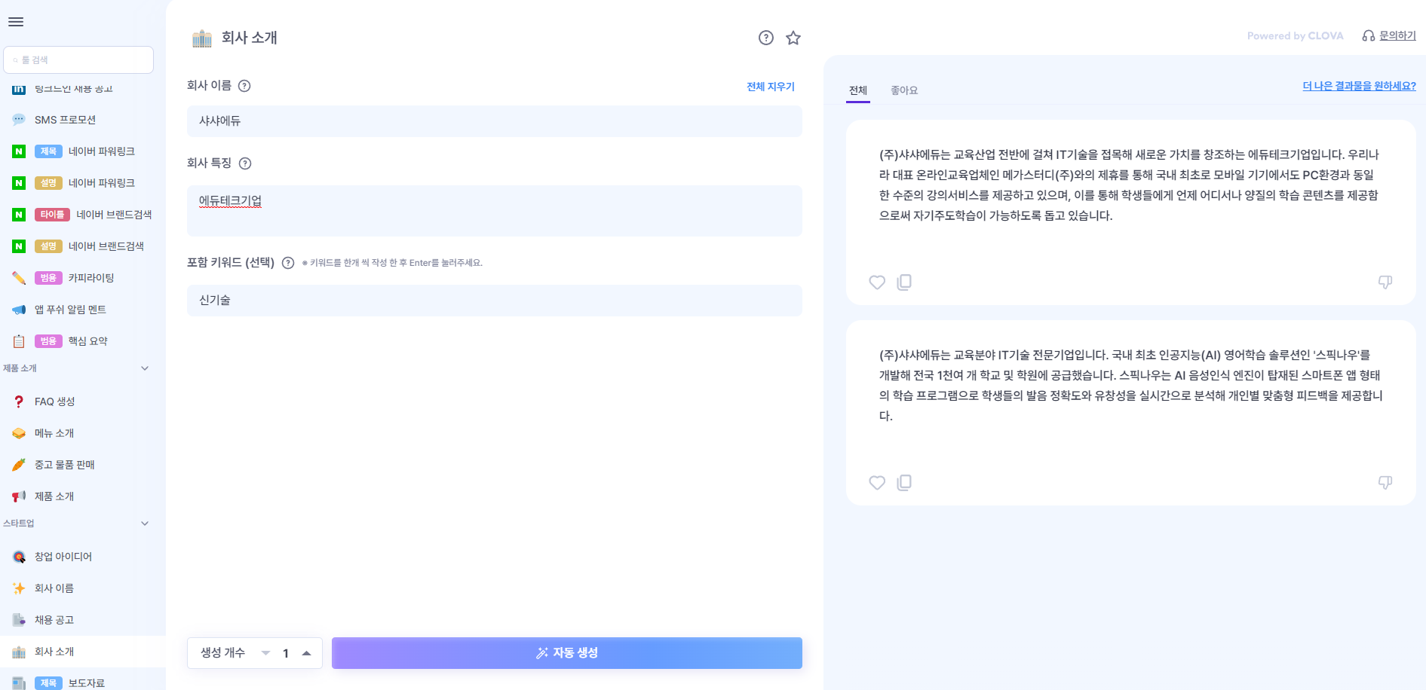Increase 생성 개수 with up arrow

306,653
